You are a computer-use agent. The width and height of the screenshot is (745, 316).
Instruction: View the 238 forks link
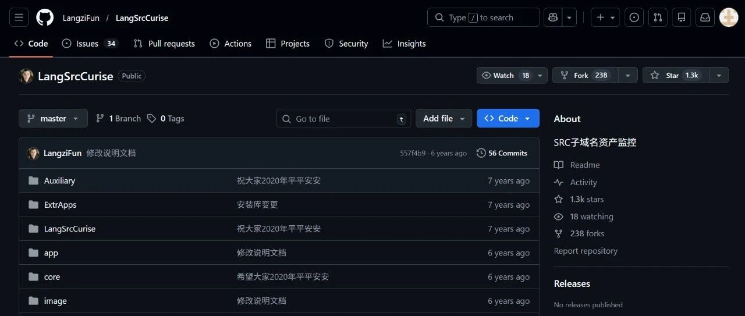pyautogui.click(x=579, y=233)
